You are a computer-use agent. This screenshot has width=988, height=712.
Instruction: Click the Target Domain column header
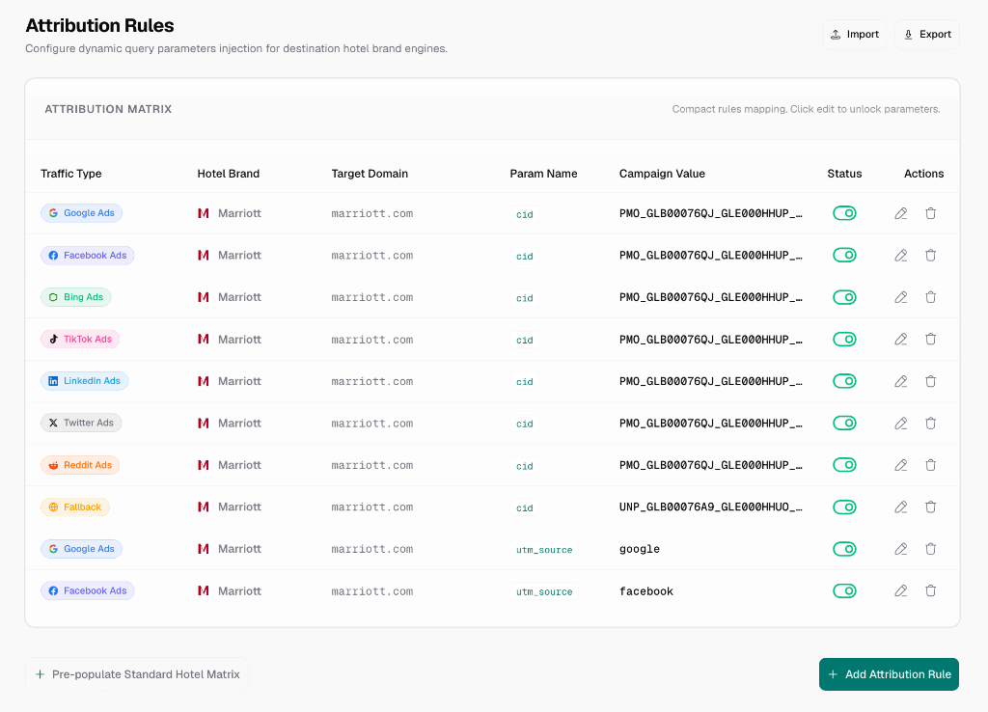pos(370,174)
